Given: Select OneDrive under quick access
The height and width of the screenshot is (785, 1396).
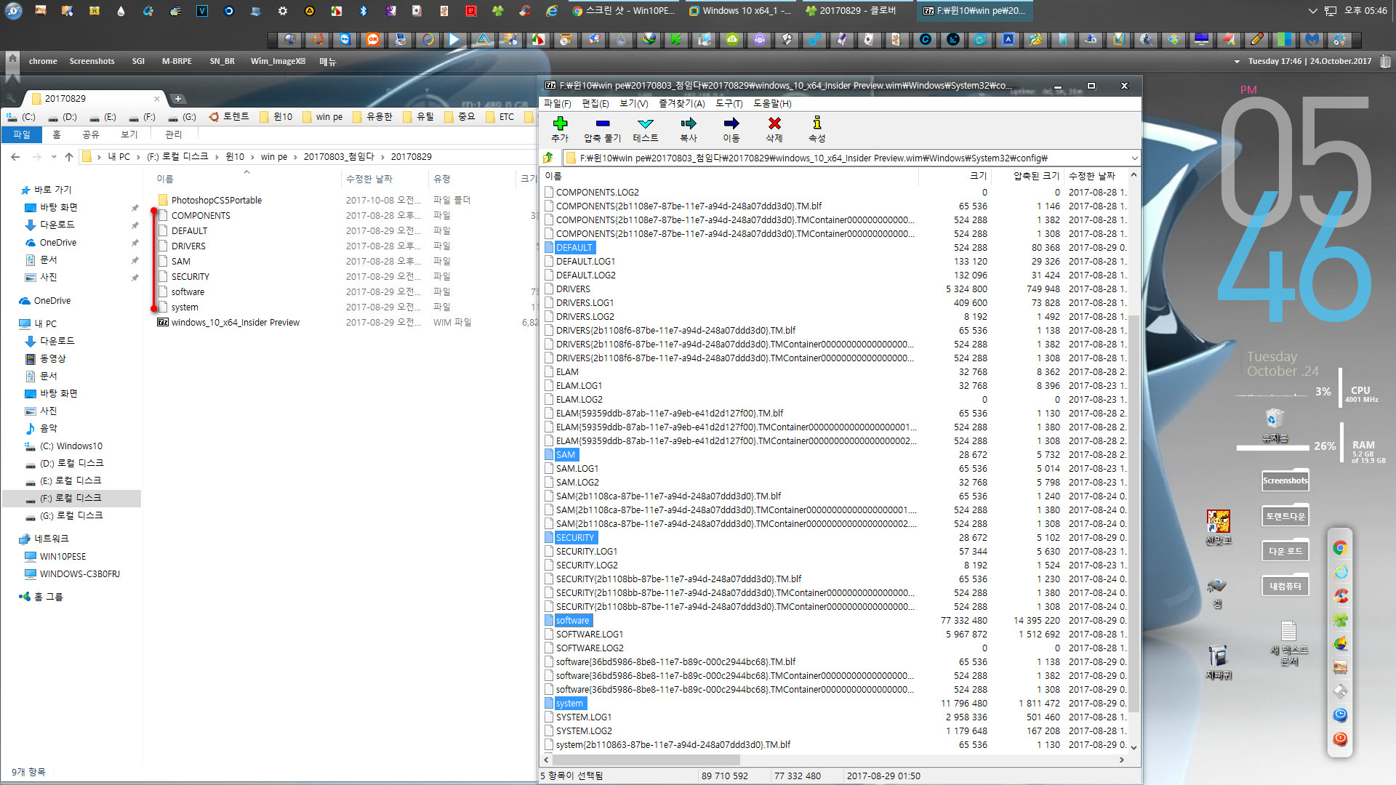Looking at the screenshot, I should (x=57, y=243).
